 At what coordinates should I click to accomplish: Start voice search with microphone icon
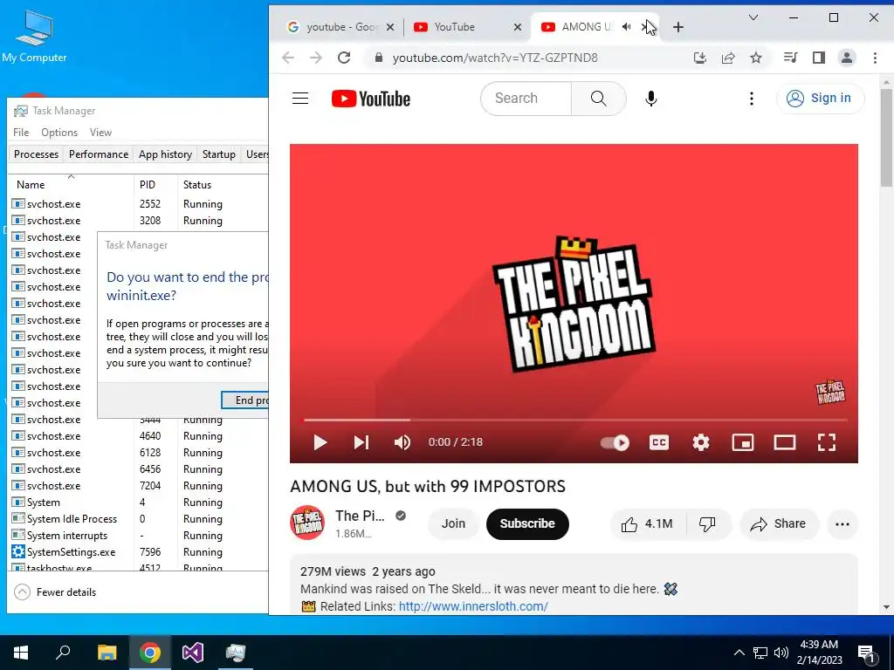pos(650,99)
